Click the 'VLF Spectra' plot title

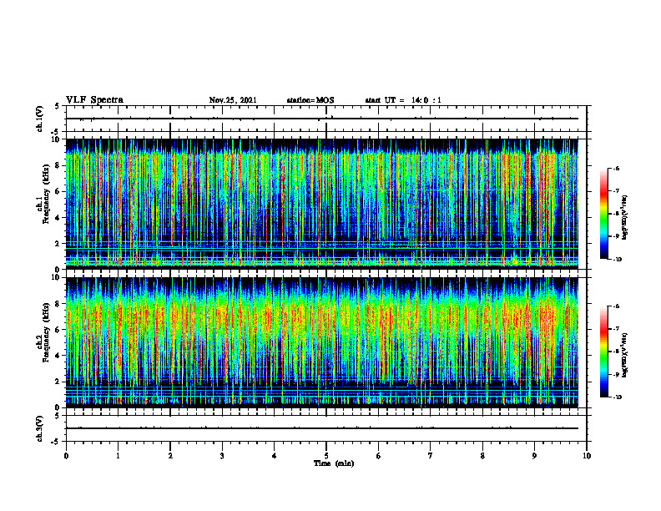pyautogui.click(x=94, y=100)
